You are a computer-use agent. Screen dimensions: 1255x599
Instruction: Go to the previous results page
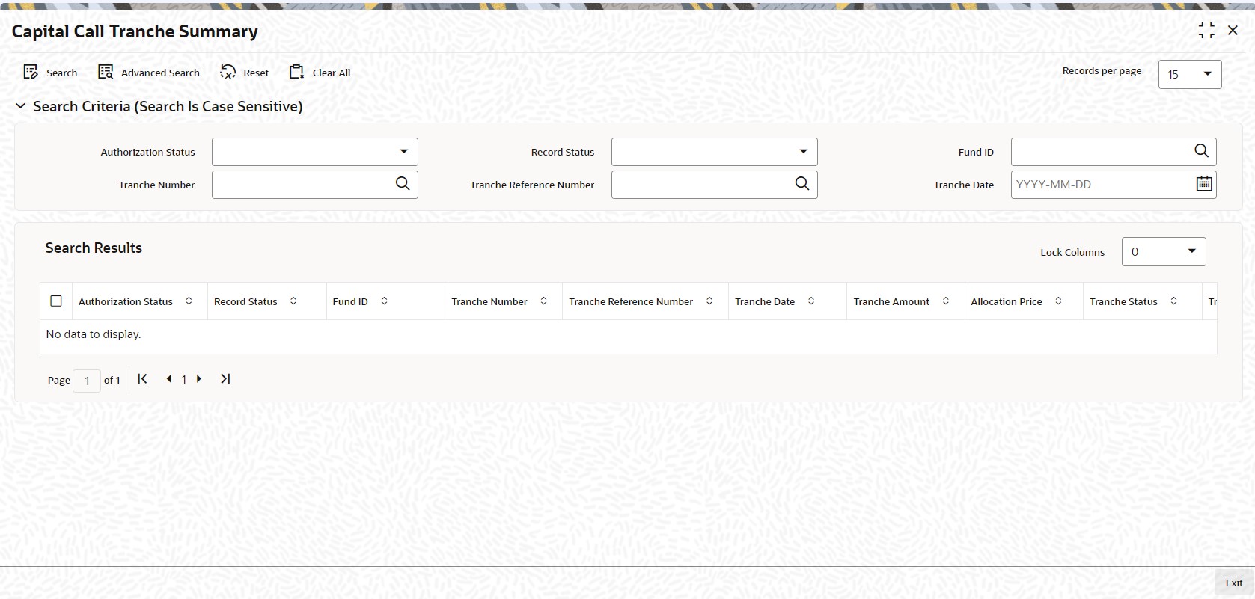pyautogui.click(x=168, y=379)
